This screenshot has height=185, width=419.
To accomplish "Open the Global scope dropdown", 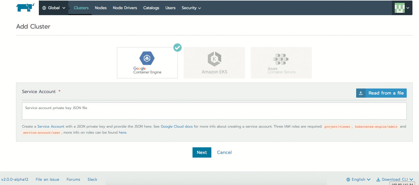I will (x=54, y=8).
